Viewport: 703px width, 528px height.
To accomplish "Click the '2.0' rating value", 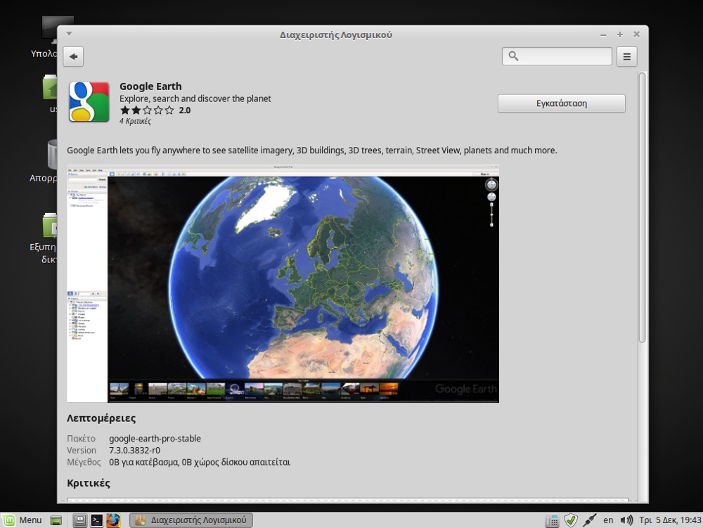I will coord(185,110).
